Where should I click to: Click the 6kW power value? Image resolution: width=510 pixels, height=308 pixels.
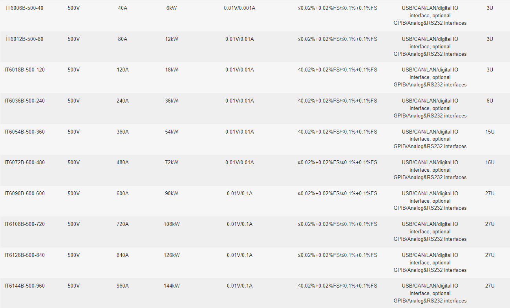point(172,8)
